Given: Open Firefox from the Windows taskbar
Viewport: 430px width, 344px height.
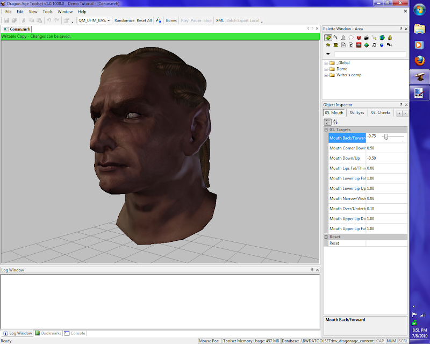Looking at the screenshot, I should point(419,61).
